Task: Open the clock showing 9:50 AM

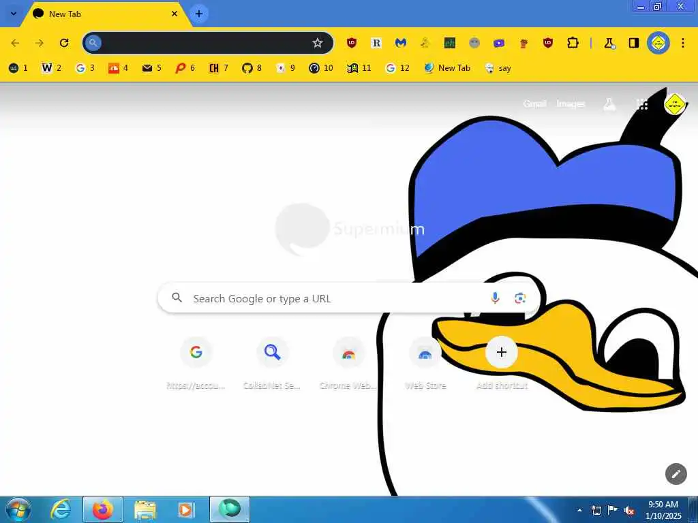Action: point(663,510)
